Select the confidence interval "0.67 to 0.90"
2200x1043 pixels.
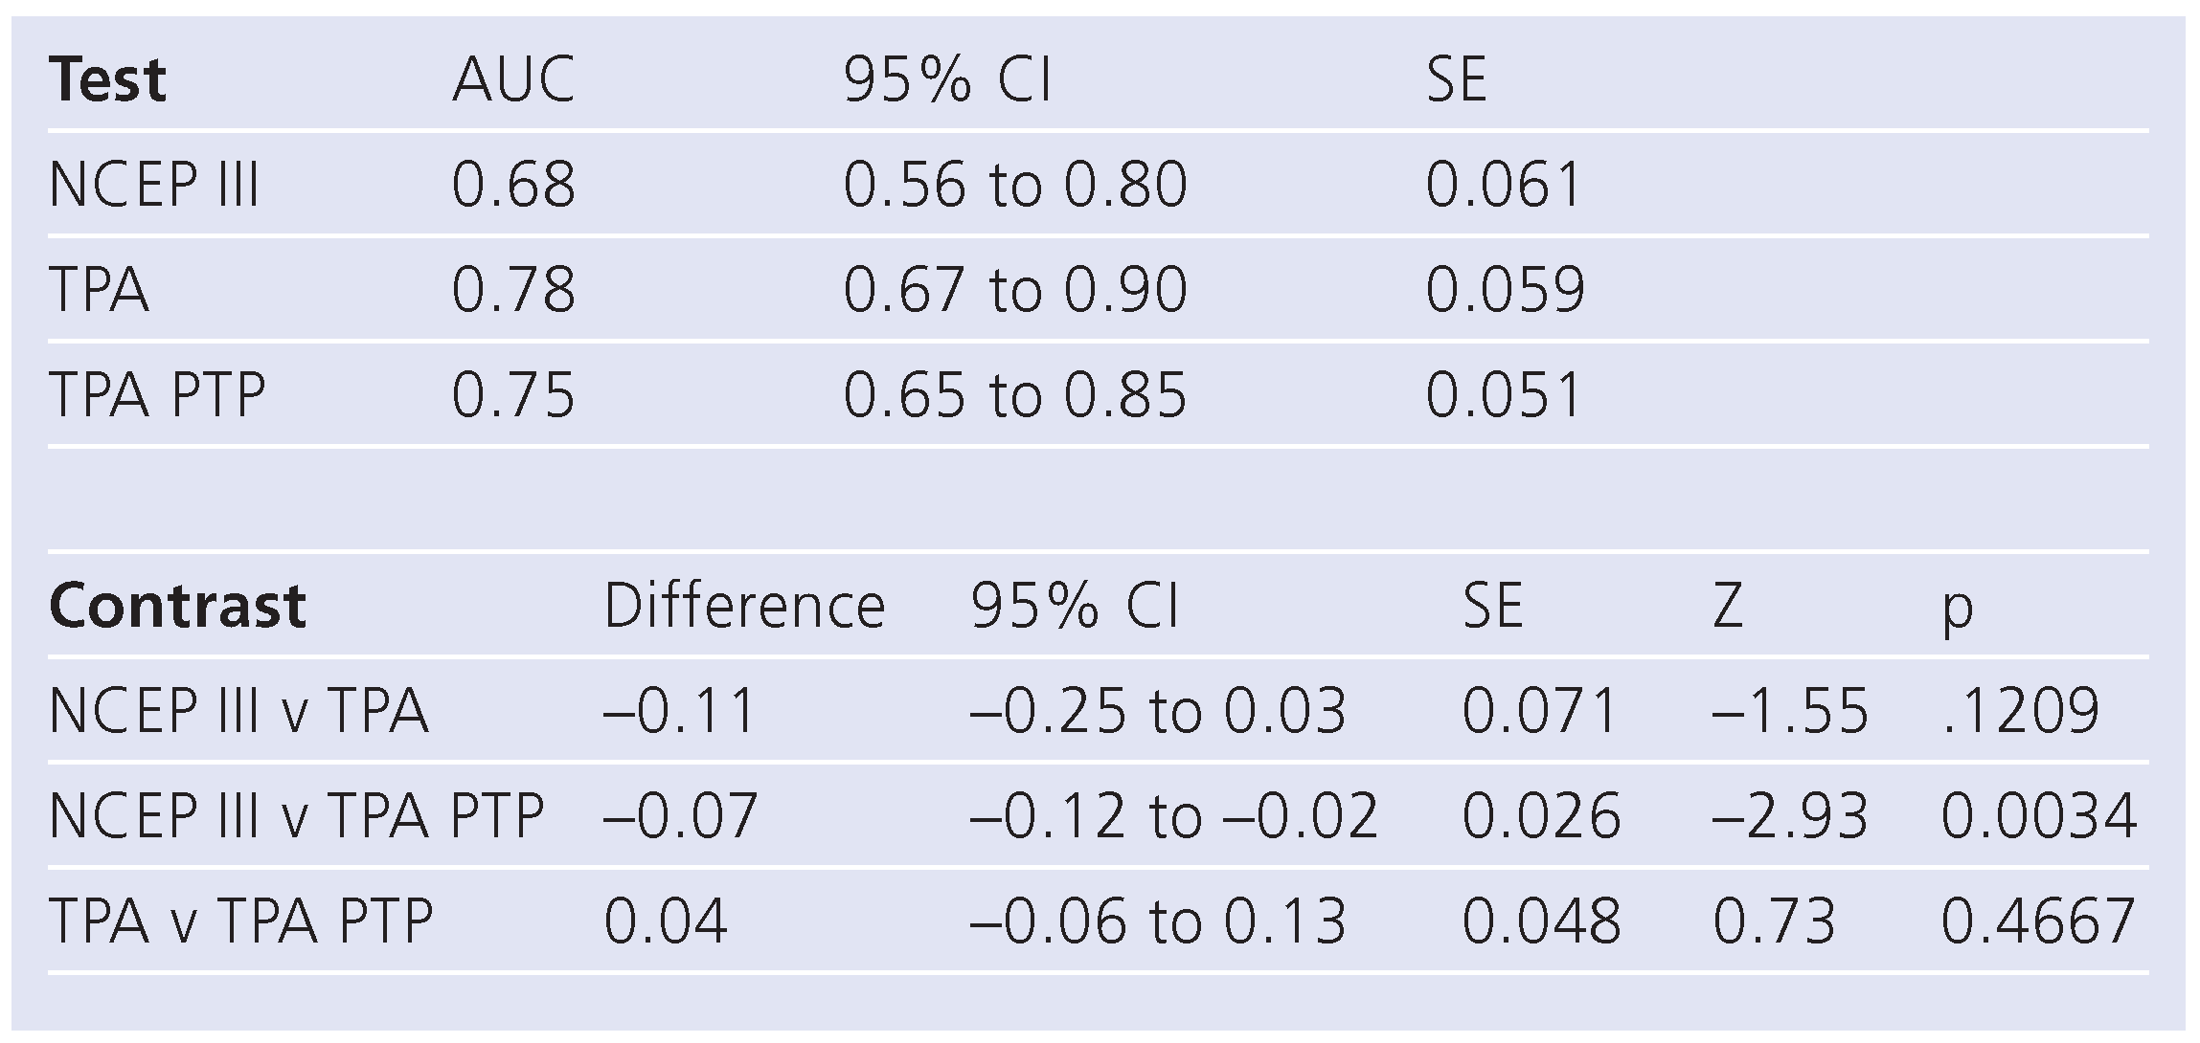[1014, 290]
